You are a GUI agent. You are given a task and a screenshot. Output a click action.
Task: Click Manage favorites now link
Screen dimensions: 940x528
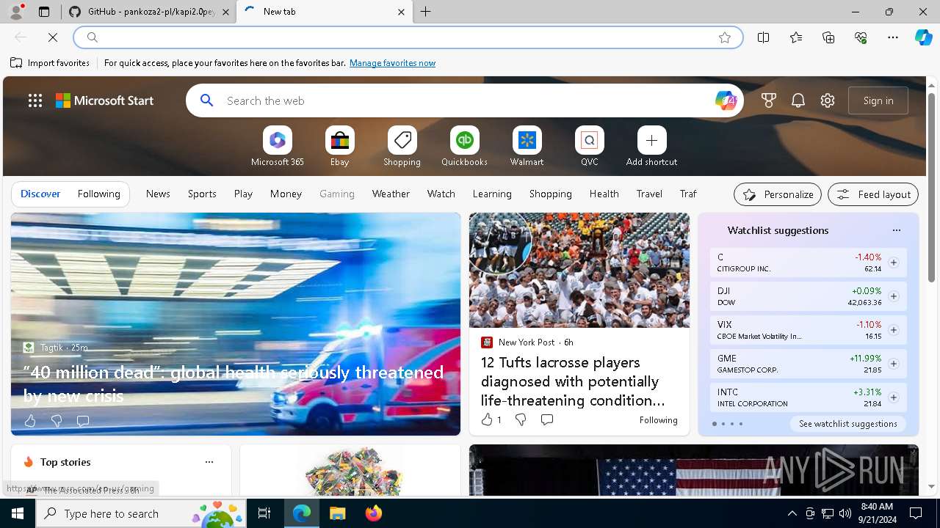tap(392, 63)
